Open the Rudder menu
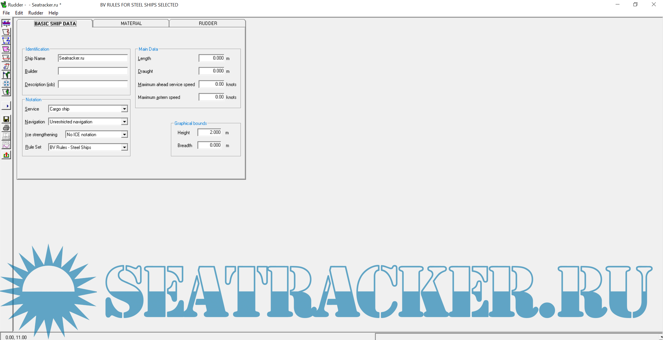 35,13
